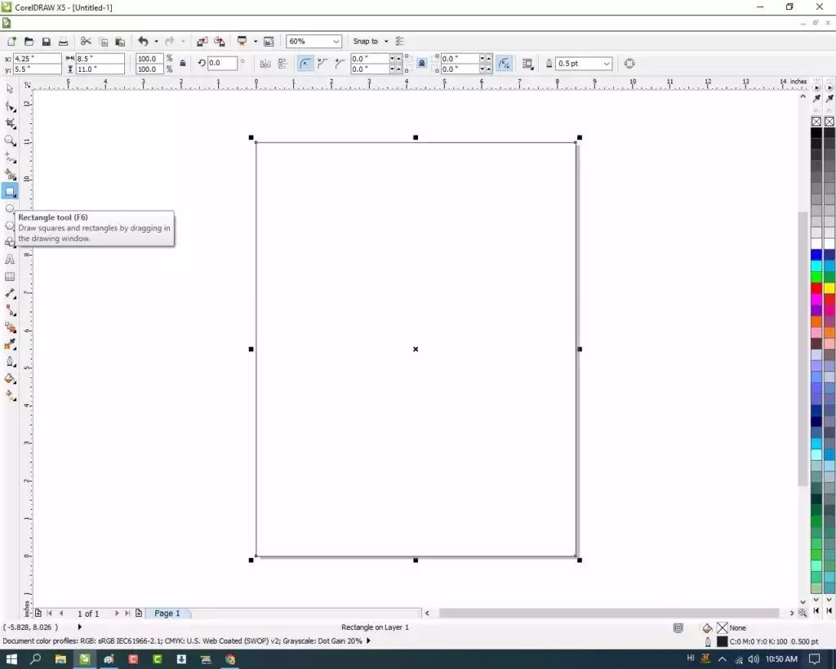Open taskbar Search
The height and width of the screenshot is (669, 836).
[35, 659]
